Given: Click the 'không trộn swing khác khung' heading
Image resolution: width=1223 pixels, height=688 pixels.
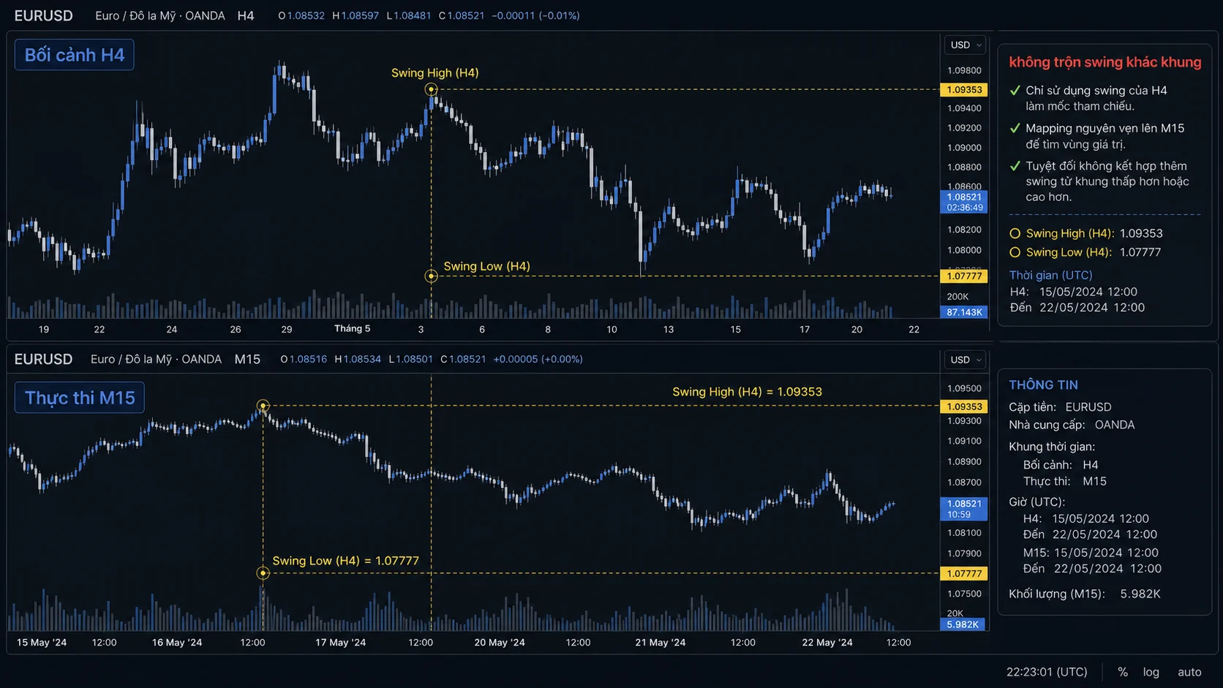Looking at the screenshot, I should coord(1105,62).
